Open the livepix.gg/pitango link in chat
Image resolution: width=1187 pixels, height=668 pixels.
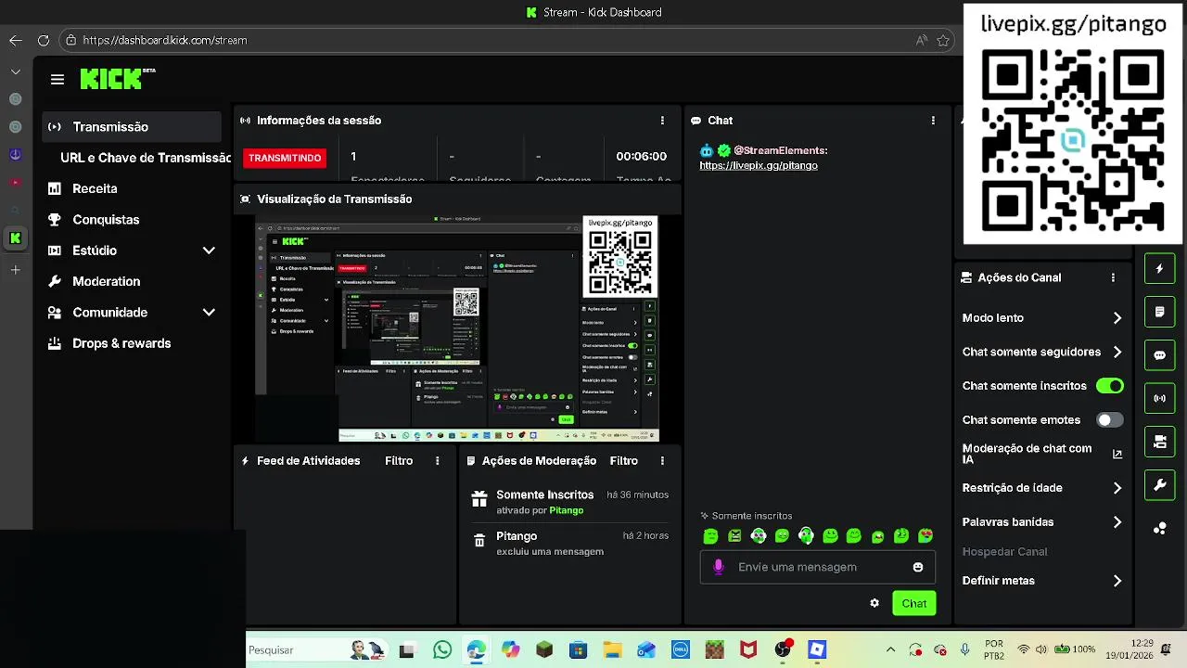pos(759,165)
